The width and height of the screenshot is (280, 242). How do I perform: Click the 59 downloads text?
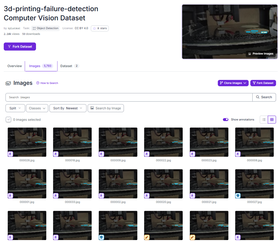click(x=31, y=34)
